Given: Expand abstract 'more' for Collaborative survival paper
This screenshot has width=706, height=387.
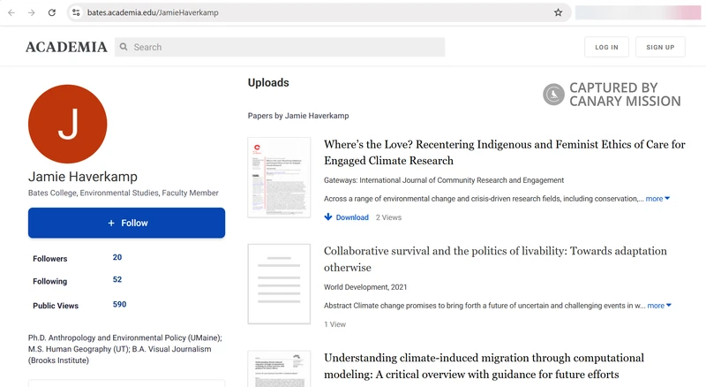Looking at the screenshot, I should (x=659, y=306).
